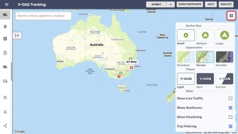The image size is (238, 134).
Task: Open the tune sliders sidebar icon
Action: (x=5, y=98)
